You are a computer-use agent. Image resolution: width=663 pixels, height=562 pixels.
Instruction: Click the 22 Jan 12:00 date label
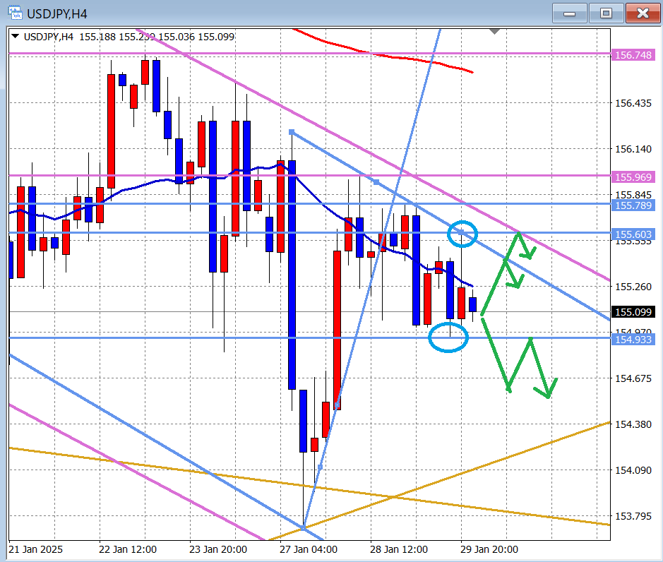pos(128,549)
